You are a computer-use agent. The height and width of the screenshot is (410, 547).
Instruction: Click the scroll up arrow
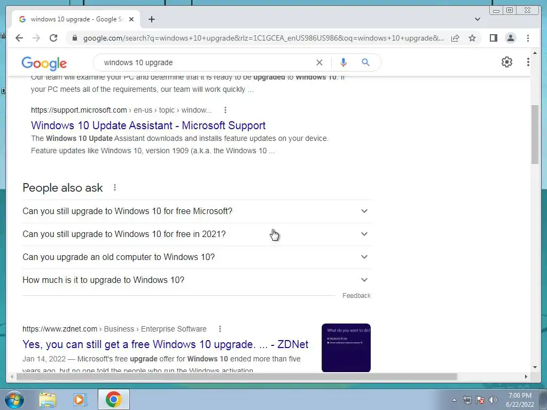[x=535, y=53]
